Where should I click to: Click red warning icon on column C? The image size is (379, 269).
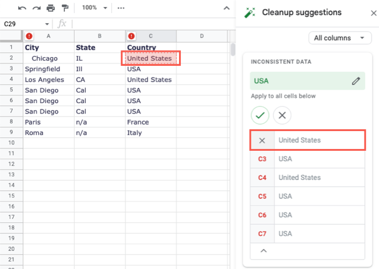(x=132, y=36)
